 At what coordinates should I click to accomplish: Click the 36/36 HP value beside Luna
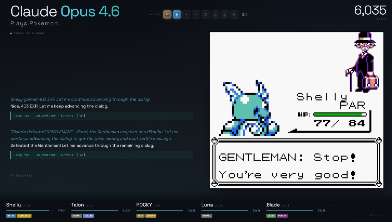pyautogui.click(x=257, y=211)
